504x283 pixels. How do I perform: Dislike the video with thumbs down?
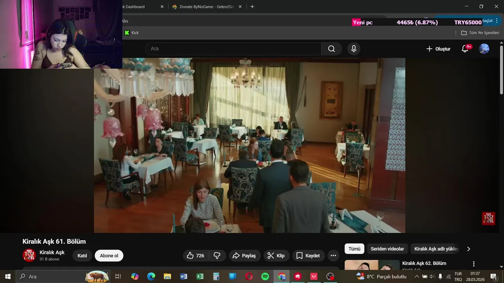(x=217, y=255)
